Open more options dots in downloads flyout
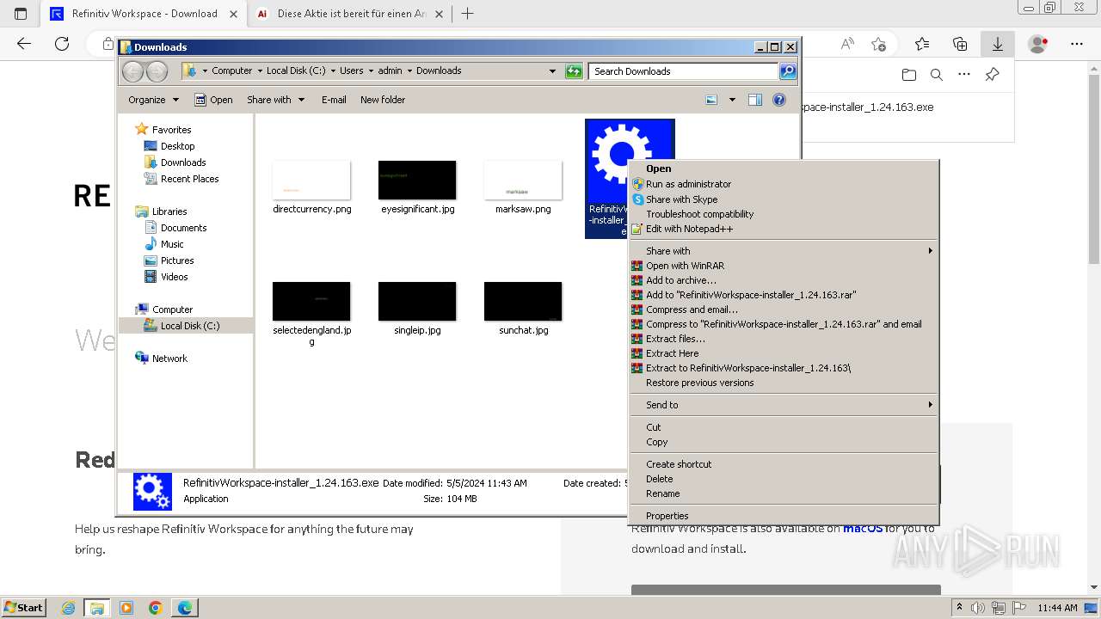Viewport: 1101px width, 619px height. (964, 75)
